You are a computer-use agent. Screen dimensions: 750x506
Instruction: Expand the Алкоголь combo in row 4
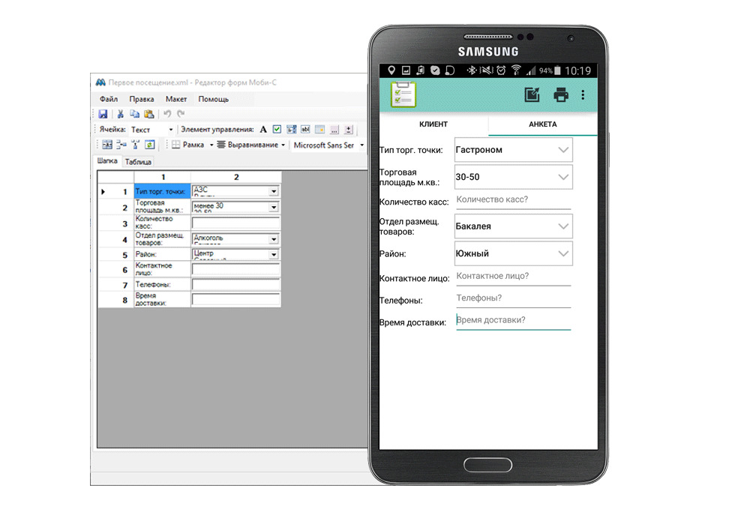(x=274, y=238)
